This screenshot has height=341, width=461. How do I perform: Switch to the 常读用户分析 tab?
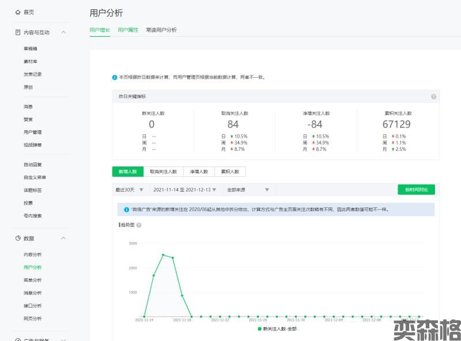point(161,30)
